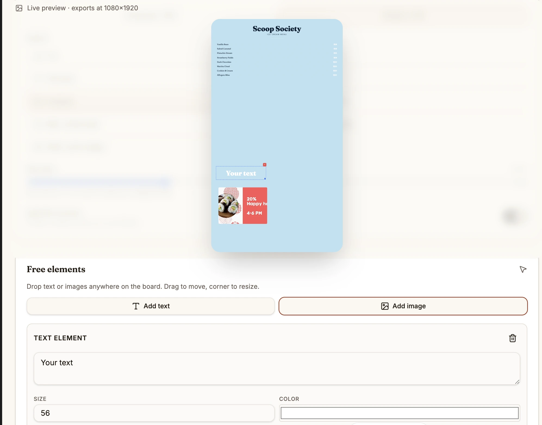
Task: Click the Cookies & Cream menu row
Action: point(277,71)
